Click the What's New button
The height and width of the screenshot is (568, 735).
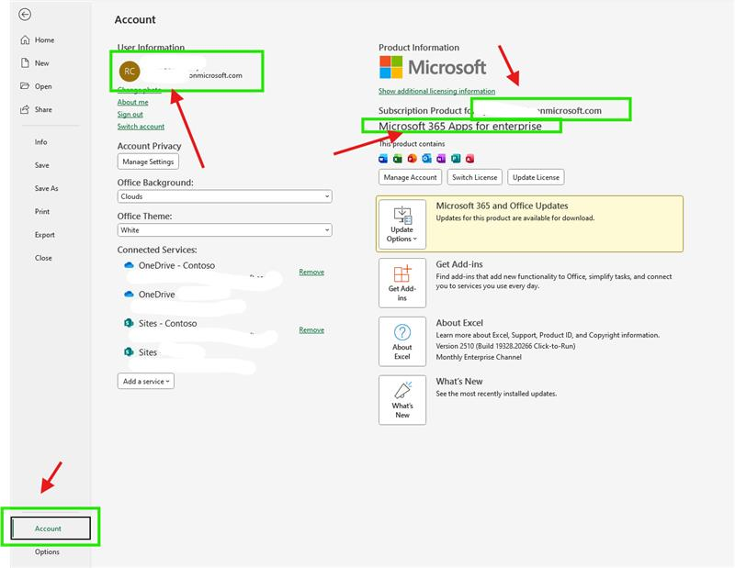pyautogui.click(x=402, y=400)
